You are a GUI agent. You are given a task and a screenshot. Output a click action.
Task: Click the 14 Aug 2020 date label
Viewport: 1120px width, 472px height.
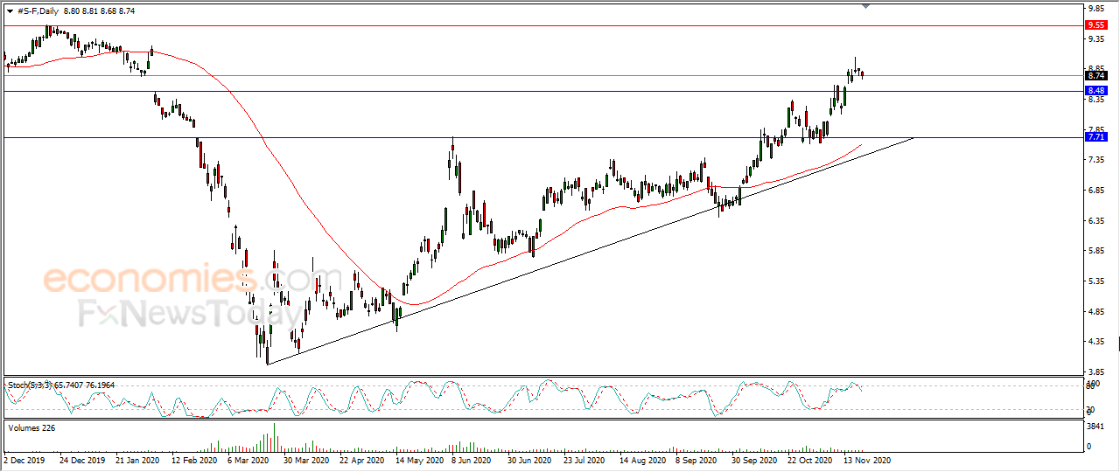(x=642, y=460)
